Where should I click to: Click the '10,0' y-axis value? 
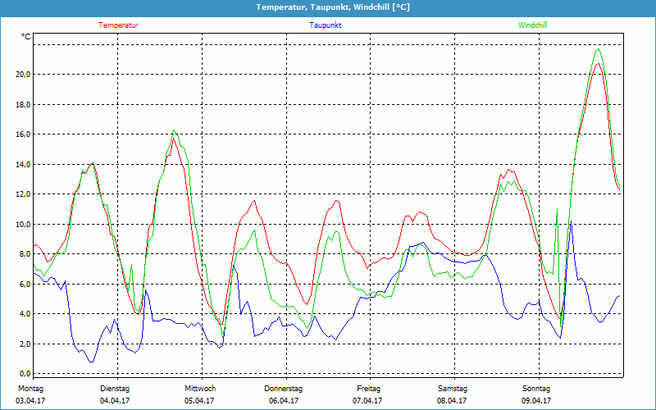23,224
